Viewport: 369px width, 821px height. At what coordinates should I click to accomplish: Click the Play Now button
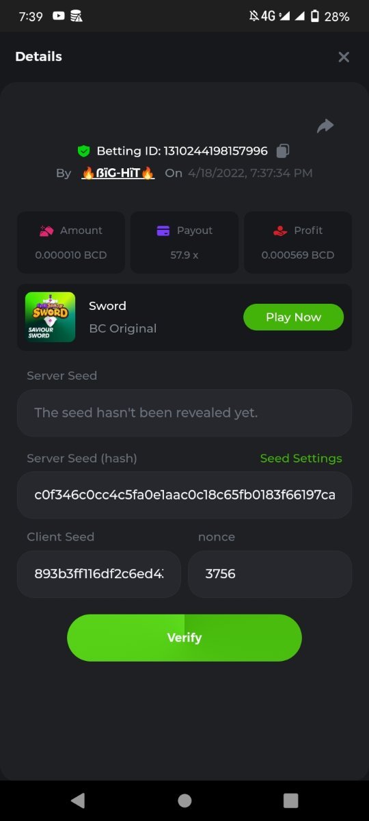293,317
